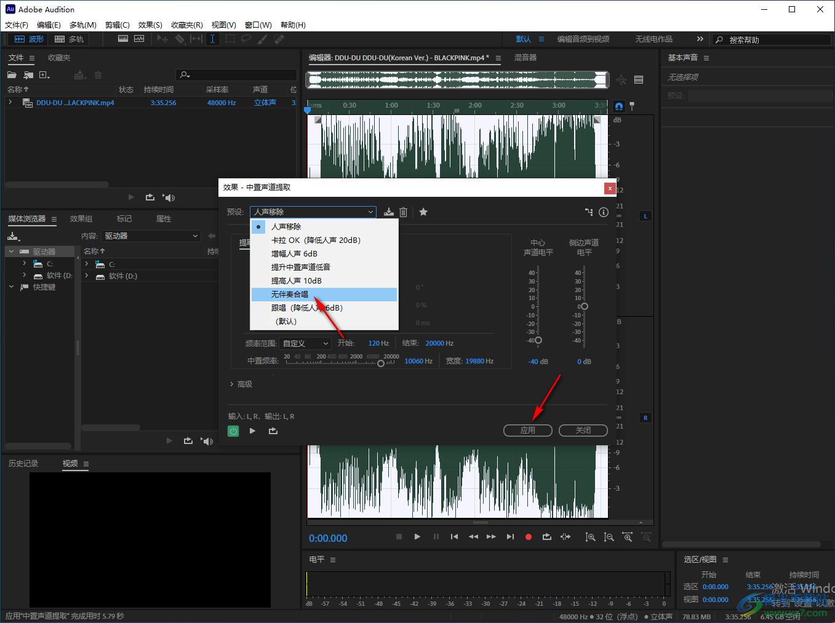
Task: Adjust the side channel level slider handle
Action: pyautogui.click(x=585, y=306)
